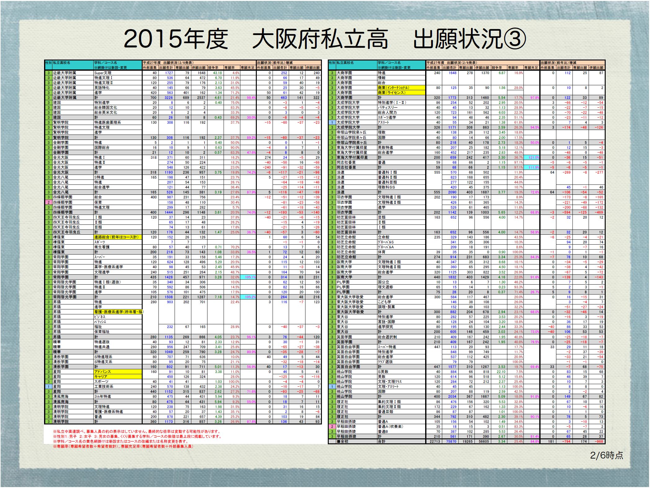Select the footnote starting '※私立中高連調べ'

tap(137, 432)
